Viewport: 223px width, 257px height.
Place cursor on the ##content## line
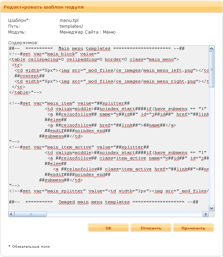click(x=30, y=76)
